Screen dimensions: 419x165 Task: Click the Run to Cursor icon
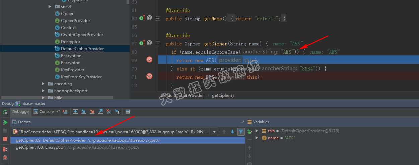click(117, 112)
